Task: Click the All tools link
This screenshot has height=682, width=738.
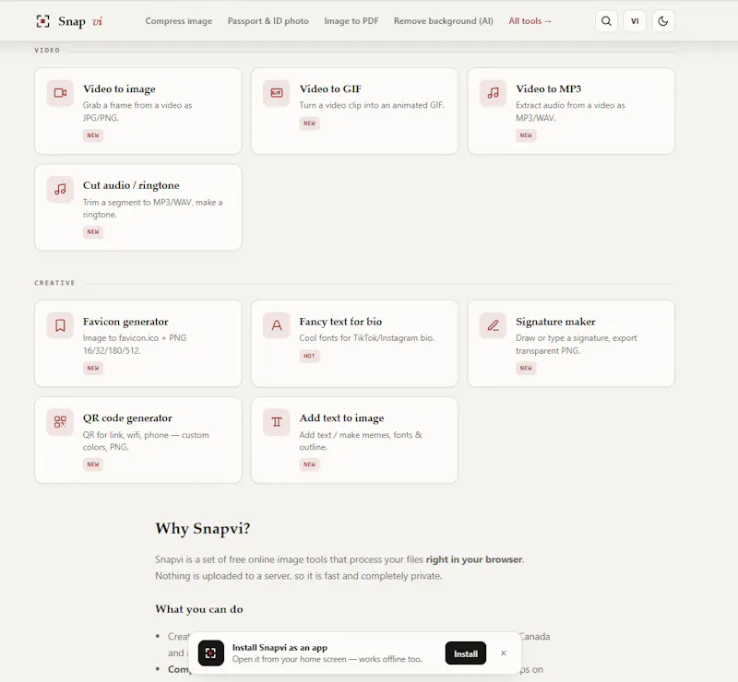Action: pyautogui.click(x=530, y=21)
